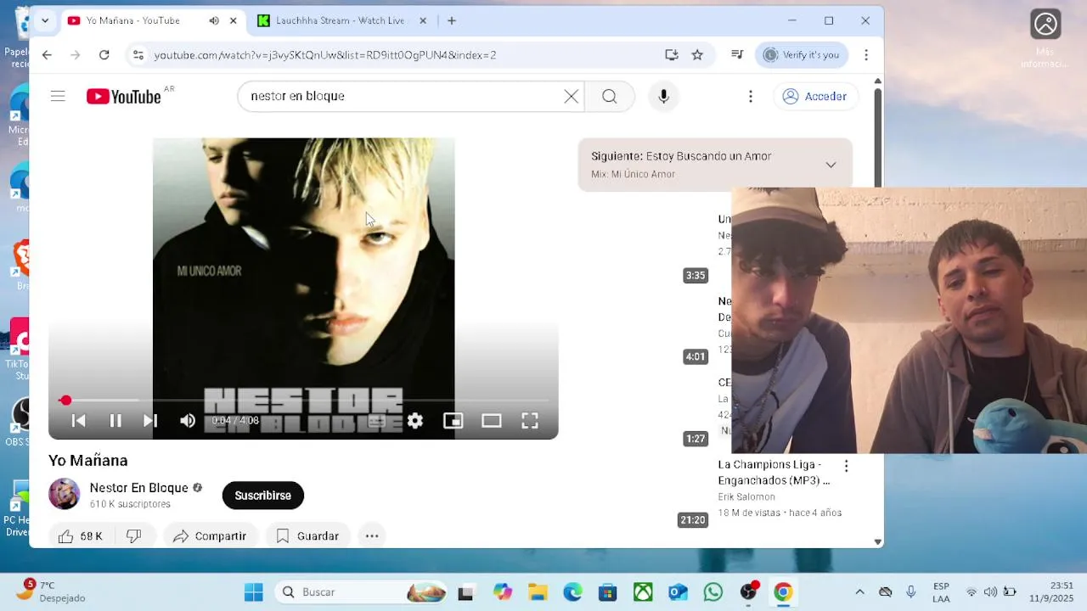Seek on the video progress bar
The image size is (1087, 611).
(x=303, y=400)
